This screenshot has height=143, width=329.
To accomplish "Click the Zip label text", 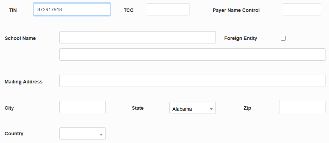I will click(x=247, y=108).
